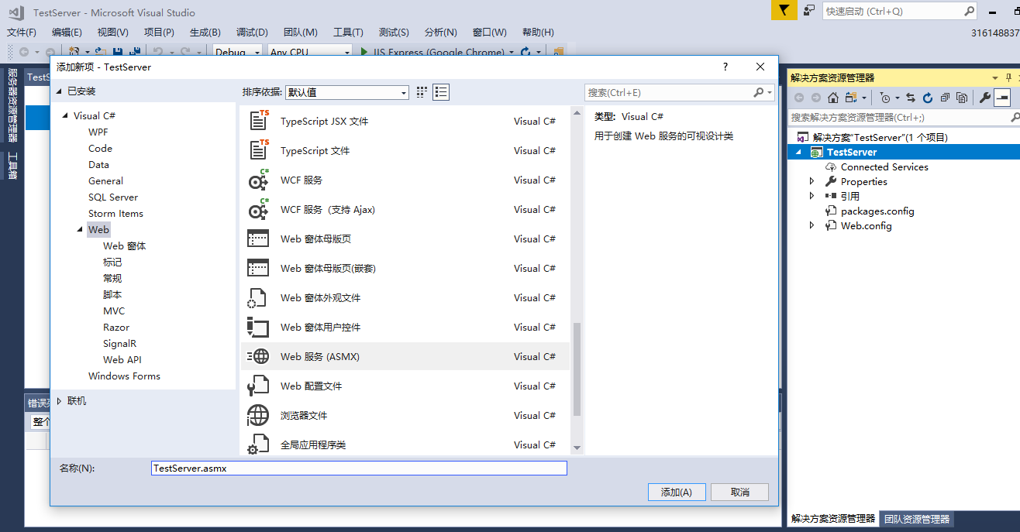Click the 名称 TestServer.asmx input field

tap(359, 469)
